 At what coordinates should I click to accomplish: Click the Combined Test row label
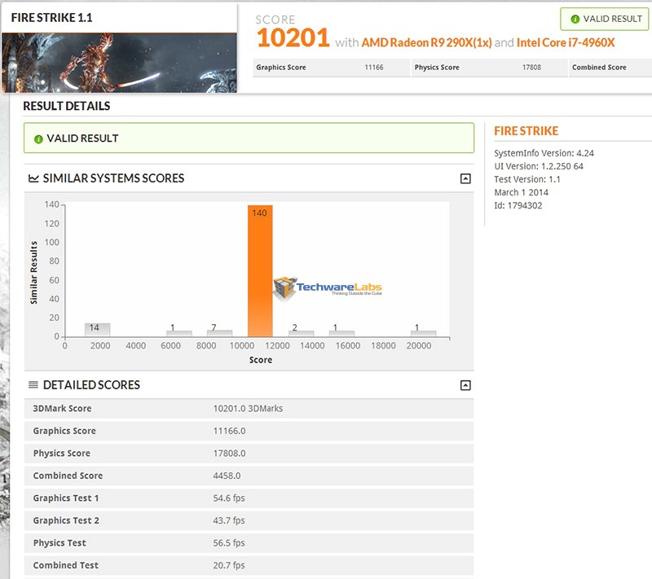[x=66, y=566]
